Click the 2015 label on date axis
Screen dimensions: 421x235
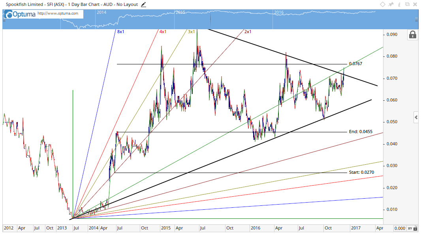point(165,228)
